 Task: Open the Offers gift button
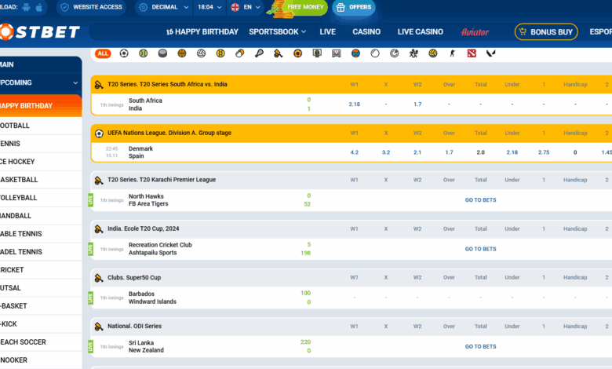pyautogui.click(x=354, y=7)
